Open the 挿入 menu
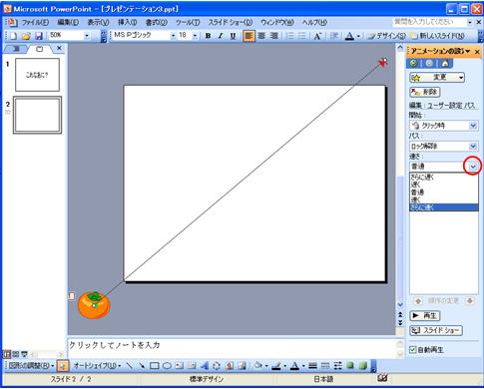 click(x=128, y=22)
